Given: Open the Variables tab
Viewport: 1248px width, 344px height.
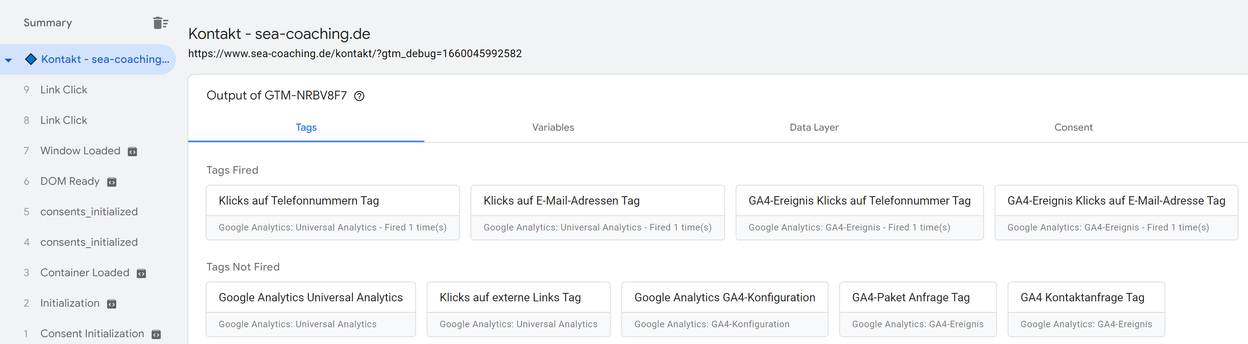Looking at the screenshot, I should 553,127.
